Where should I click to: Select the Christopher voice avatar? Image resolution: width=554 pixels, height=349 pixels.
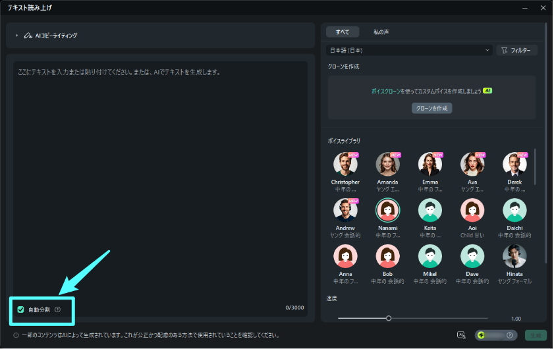(345, 164)
